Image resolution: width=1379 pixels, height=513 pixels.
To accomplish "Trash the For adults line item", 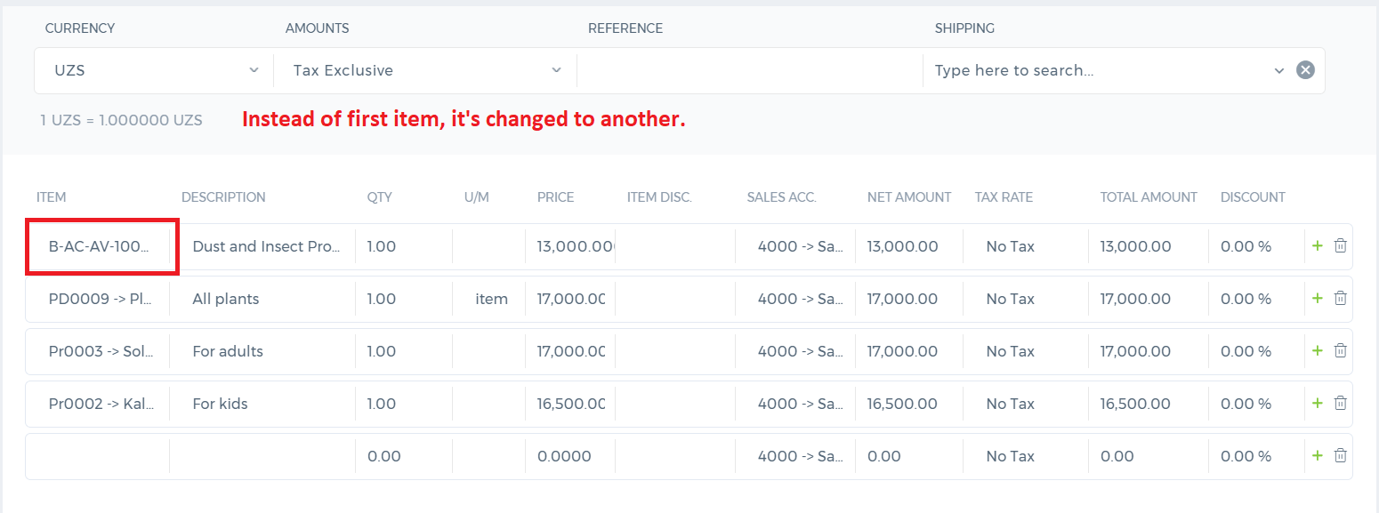I will point(1340,351).
